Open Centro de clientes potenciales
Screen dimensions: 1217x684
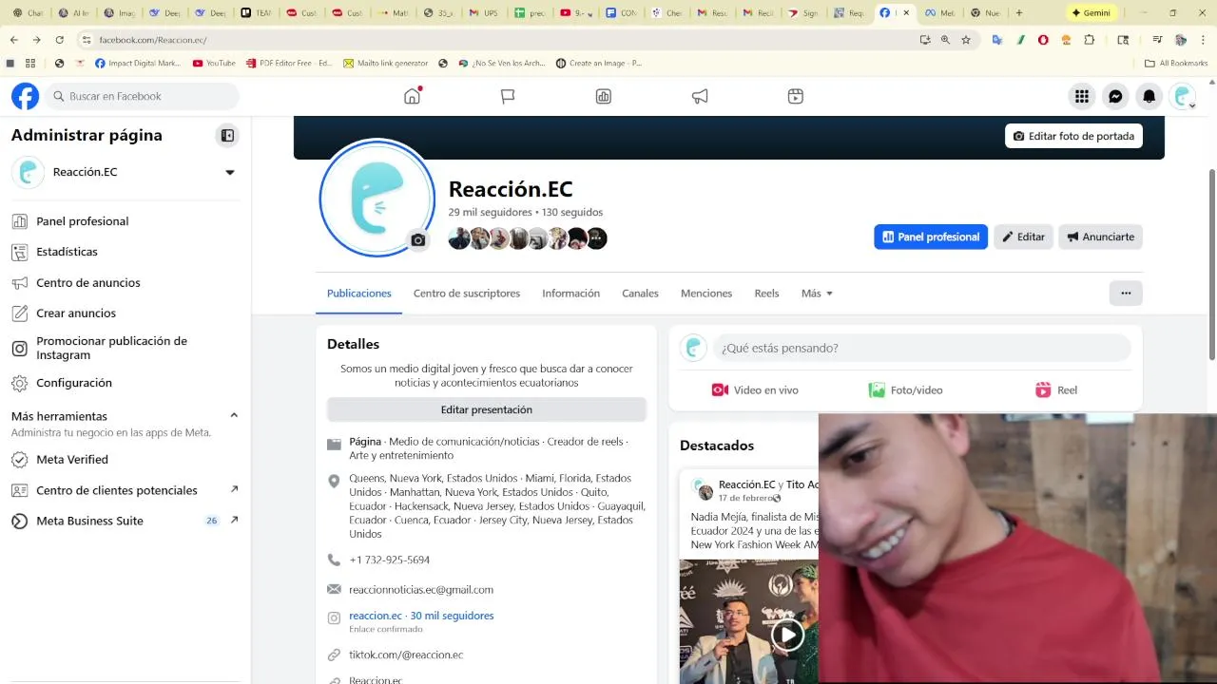click(x=125, y=490)
